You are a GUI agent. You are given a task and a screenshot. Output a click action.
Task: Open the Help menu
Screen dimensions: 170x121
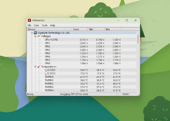53,25
